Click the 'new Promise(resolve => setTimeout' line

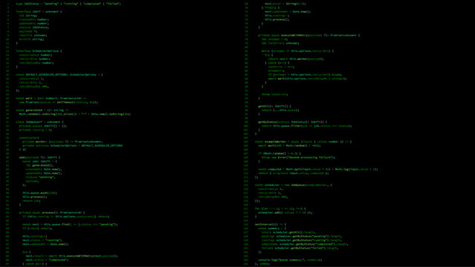(x=59, y=102)
